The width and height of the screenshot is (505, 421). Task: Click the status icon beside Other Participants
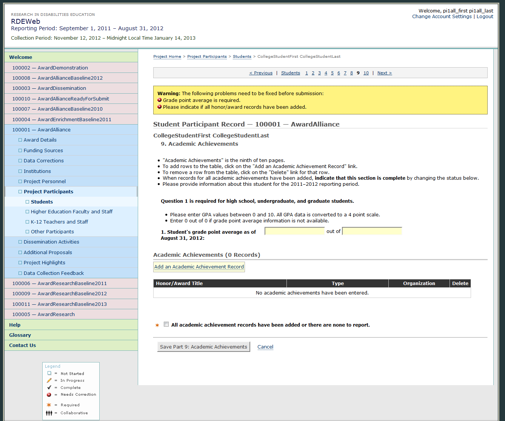(x=28, y=232)
